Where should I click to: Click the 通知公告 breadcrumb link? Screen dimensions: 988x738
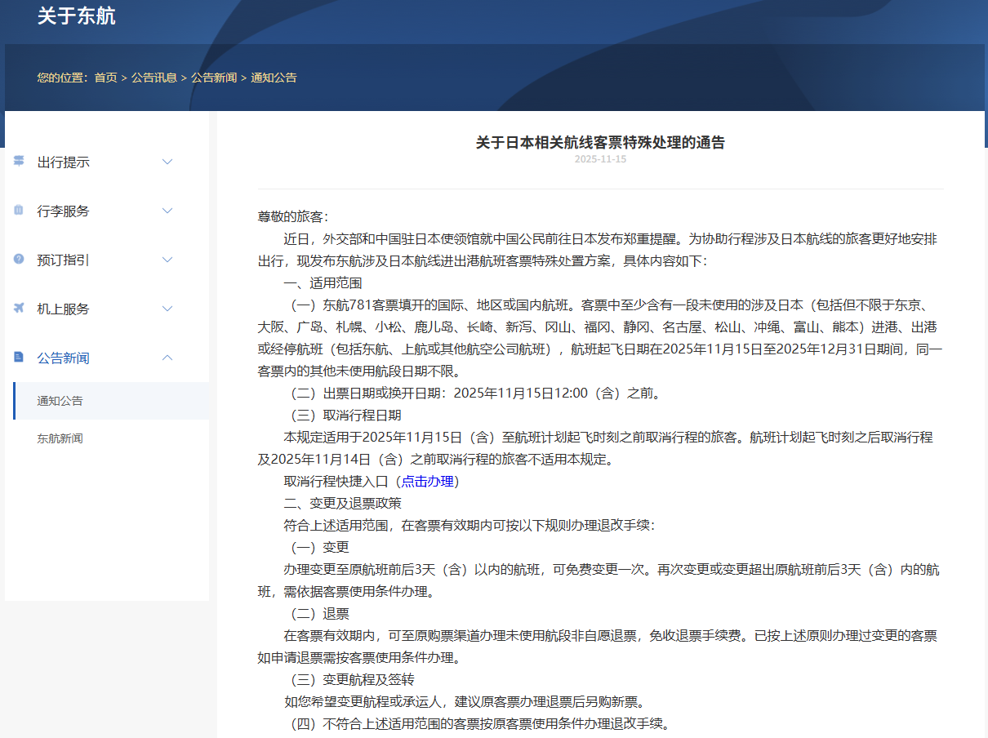click(x=274, y=78)
